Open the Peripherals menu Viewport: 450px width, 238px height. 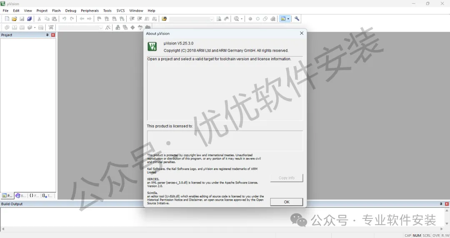coord(90,10)
